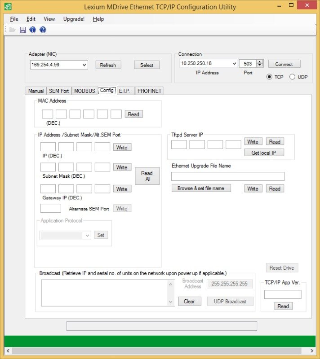Screen dimensions: 320x359
Task: Read the TCP/IP App Ver.
Action: (x=283, y=306)
